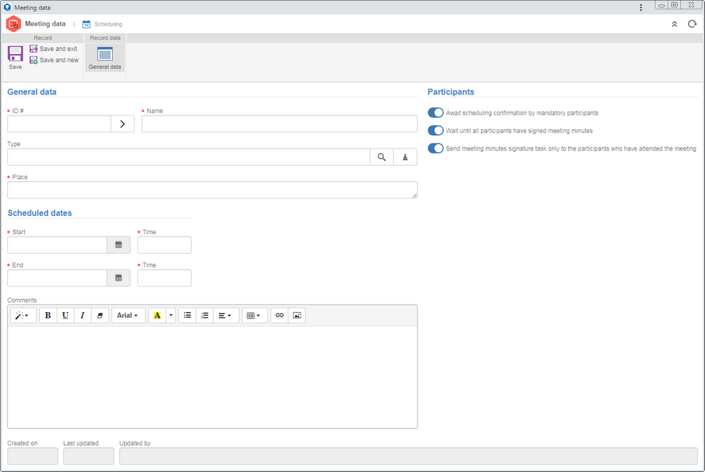Select the Record data ribbon group label
Image resolution: width=705 pixels, height=472 pixels.
pyautogui.click(x=105, y=38)
